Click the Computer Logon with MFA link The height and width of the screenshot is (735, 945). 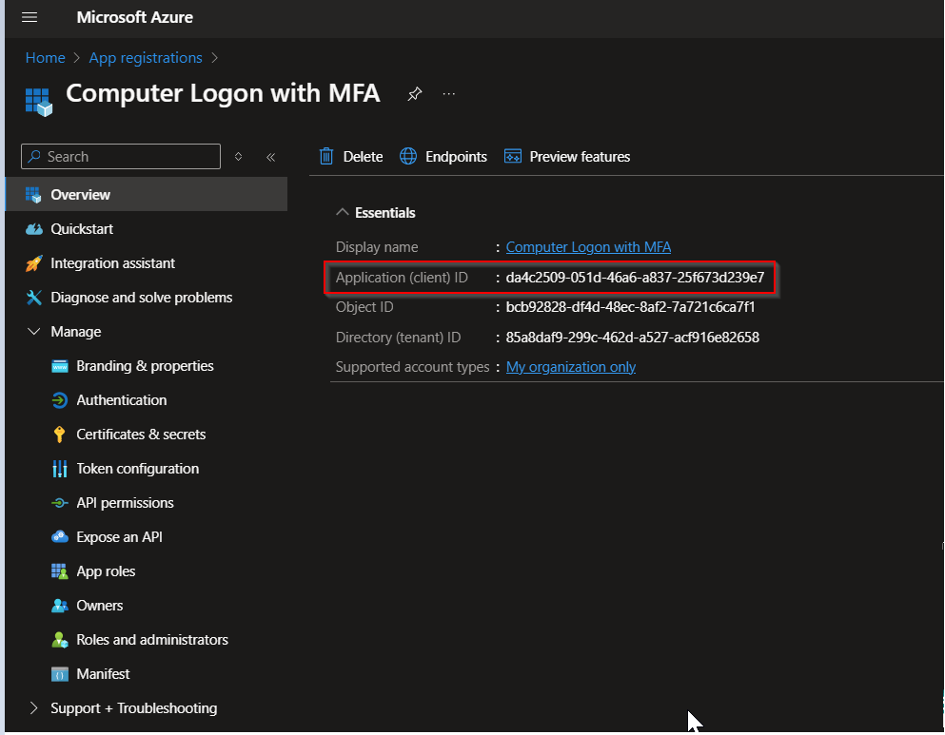click(x=588, y=247)
